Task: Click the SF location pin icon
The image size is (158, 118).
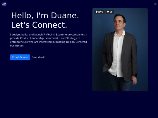Action: [x=108, y=12]
